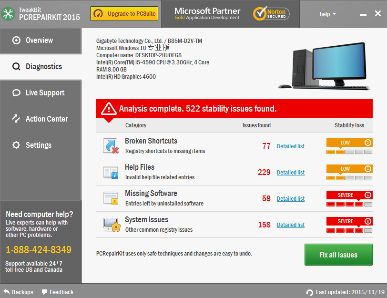Click the Last updated: 2015/11/19 text
387x298 pixels.
point(350,292)
